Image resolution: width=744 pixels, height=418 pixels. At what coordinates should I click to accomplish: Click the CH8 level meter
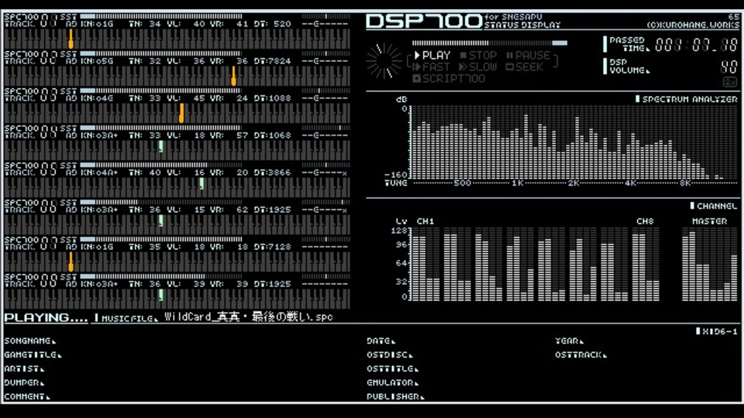pyautogui.click(x=646, y=265)
